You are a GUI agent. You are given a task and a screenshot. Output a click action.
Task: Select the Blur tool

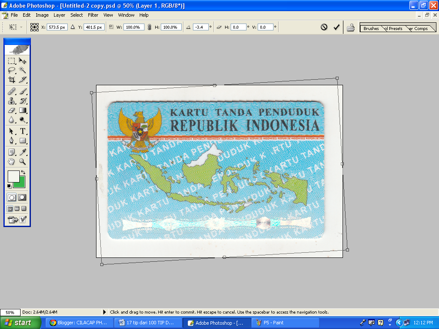12,120
